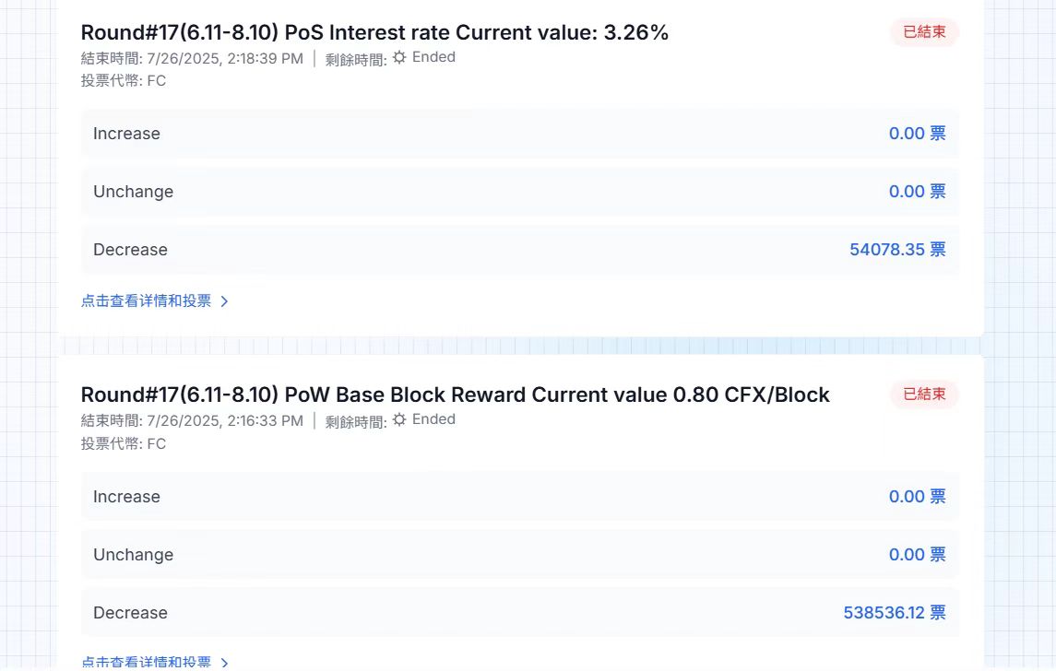Open the Round#17 PoS Interest rate proposal title
Image resolution: width=1056 pixels, height=671 pixels.
click(374, 32)
